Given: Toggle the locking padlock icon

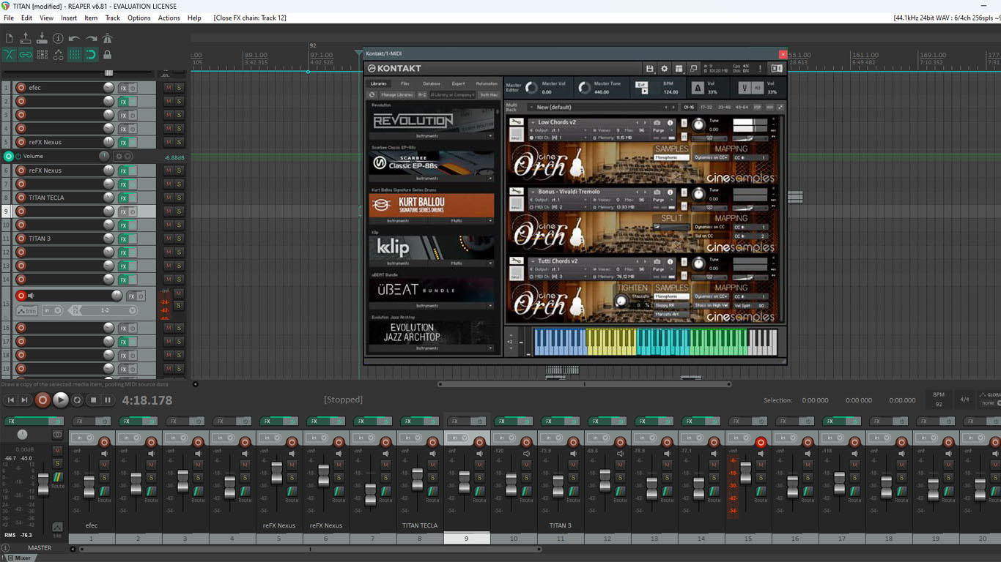Looking at the screenshot, I should pyautogui.click(x=107, y=55).
